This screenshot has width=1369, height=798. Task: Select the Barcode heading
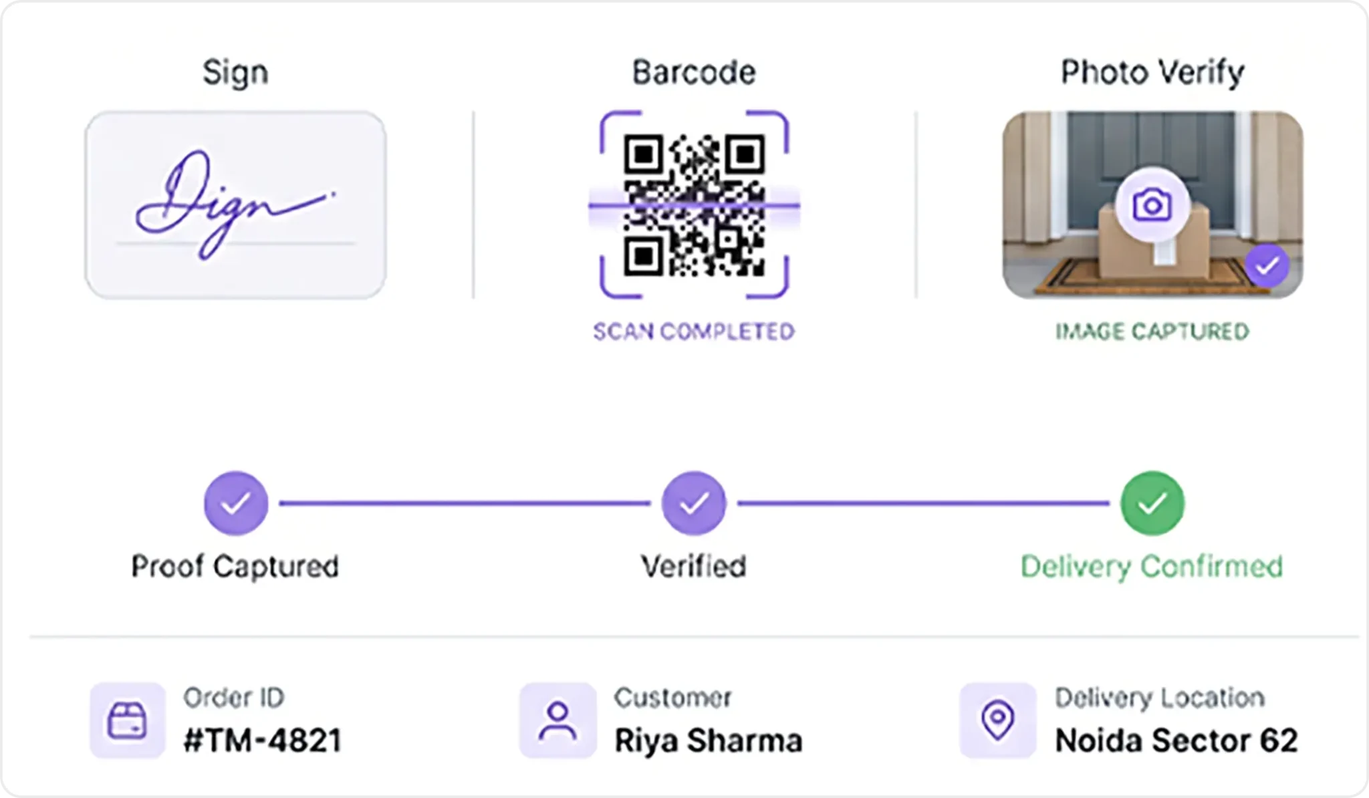tap(694, 72)
